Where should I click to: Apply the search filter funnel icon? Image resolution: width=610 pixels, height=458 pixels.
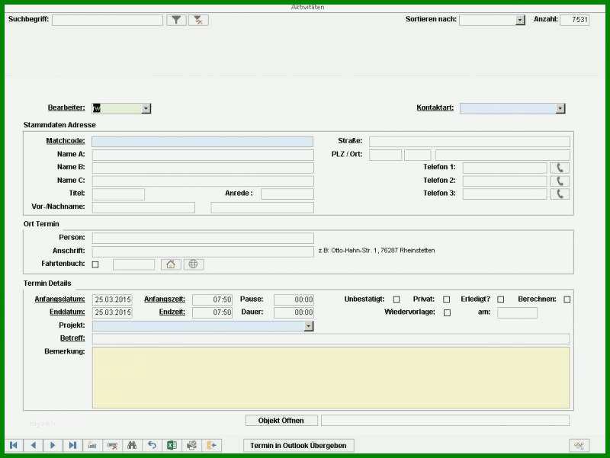click(x=176, y=20)
